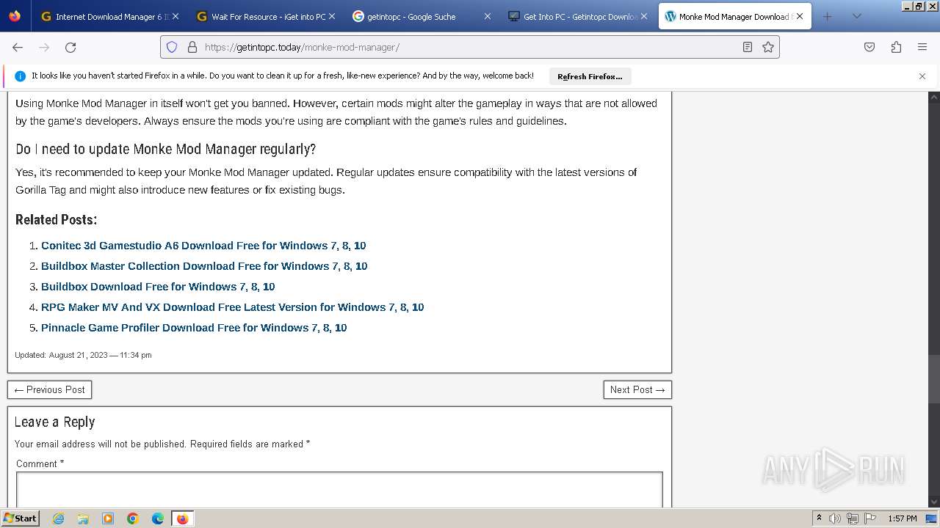The height and width of the screenshot is (528, 940).
Task: Launch Chrome from taskbar
Action: [x=133, y=518]
